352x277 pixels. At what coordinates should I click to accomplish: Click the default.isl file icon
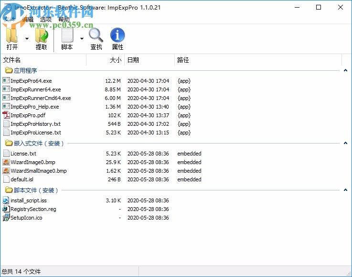coord(6,179)
